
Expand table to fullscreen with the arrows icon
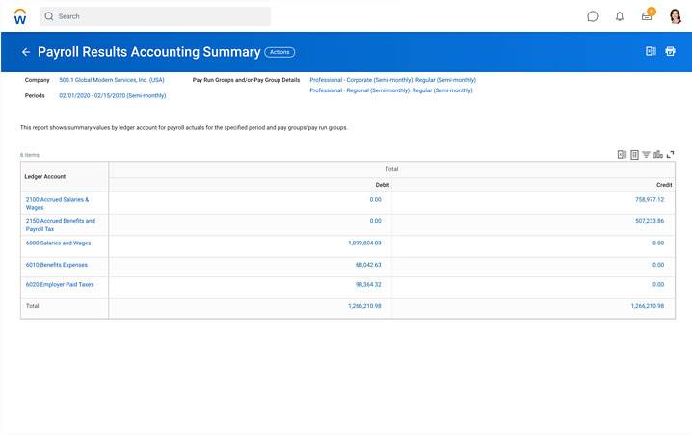(x=671, y=154)
